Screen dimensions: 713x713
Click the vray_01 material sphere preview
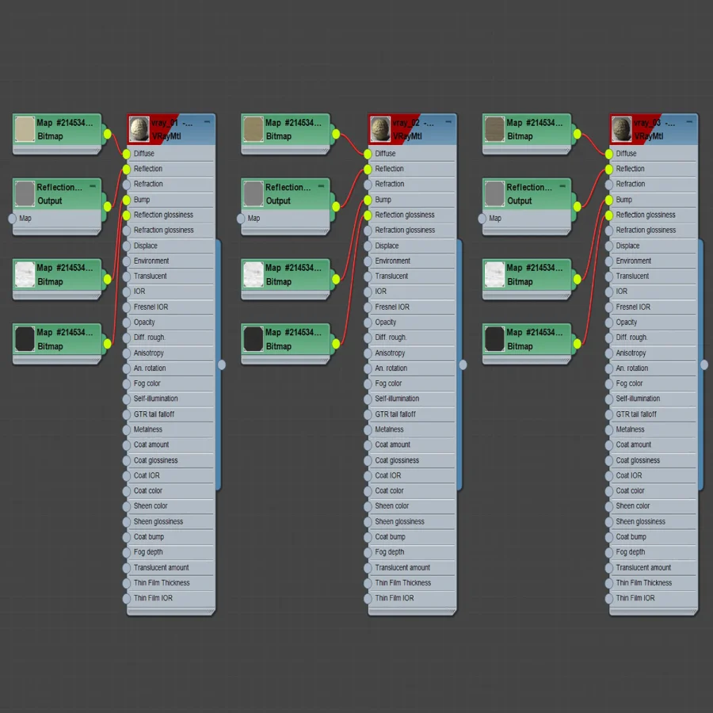(x=139, y=129)
